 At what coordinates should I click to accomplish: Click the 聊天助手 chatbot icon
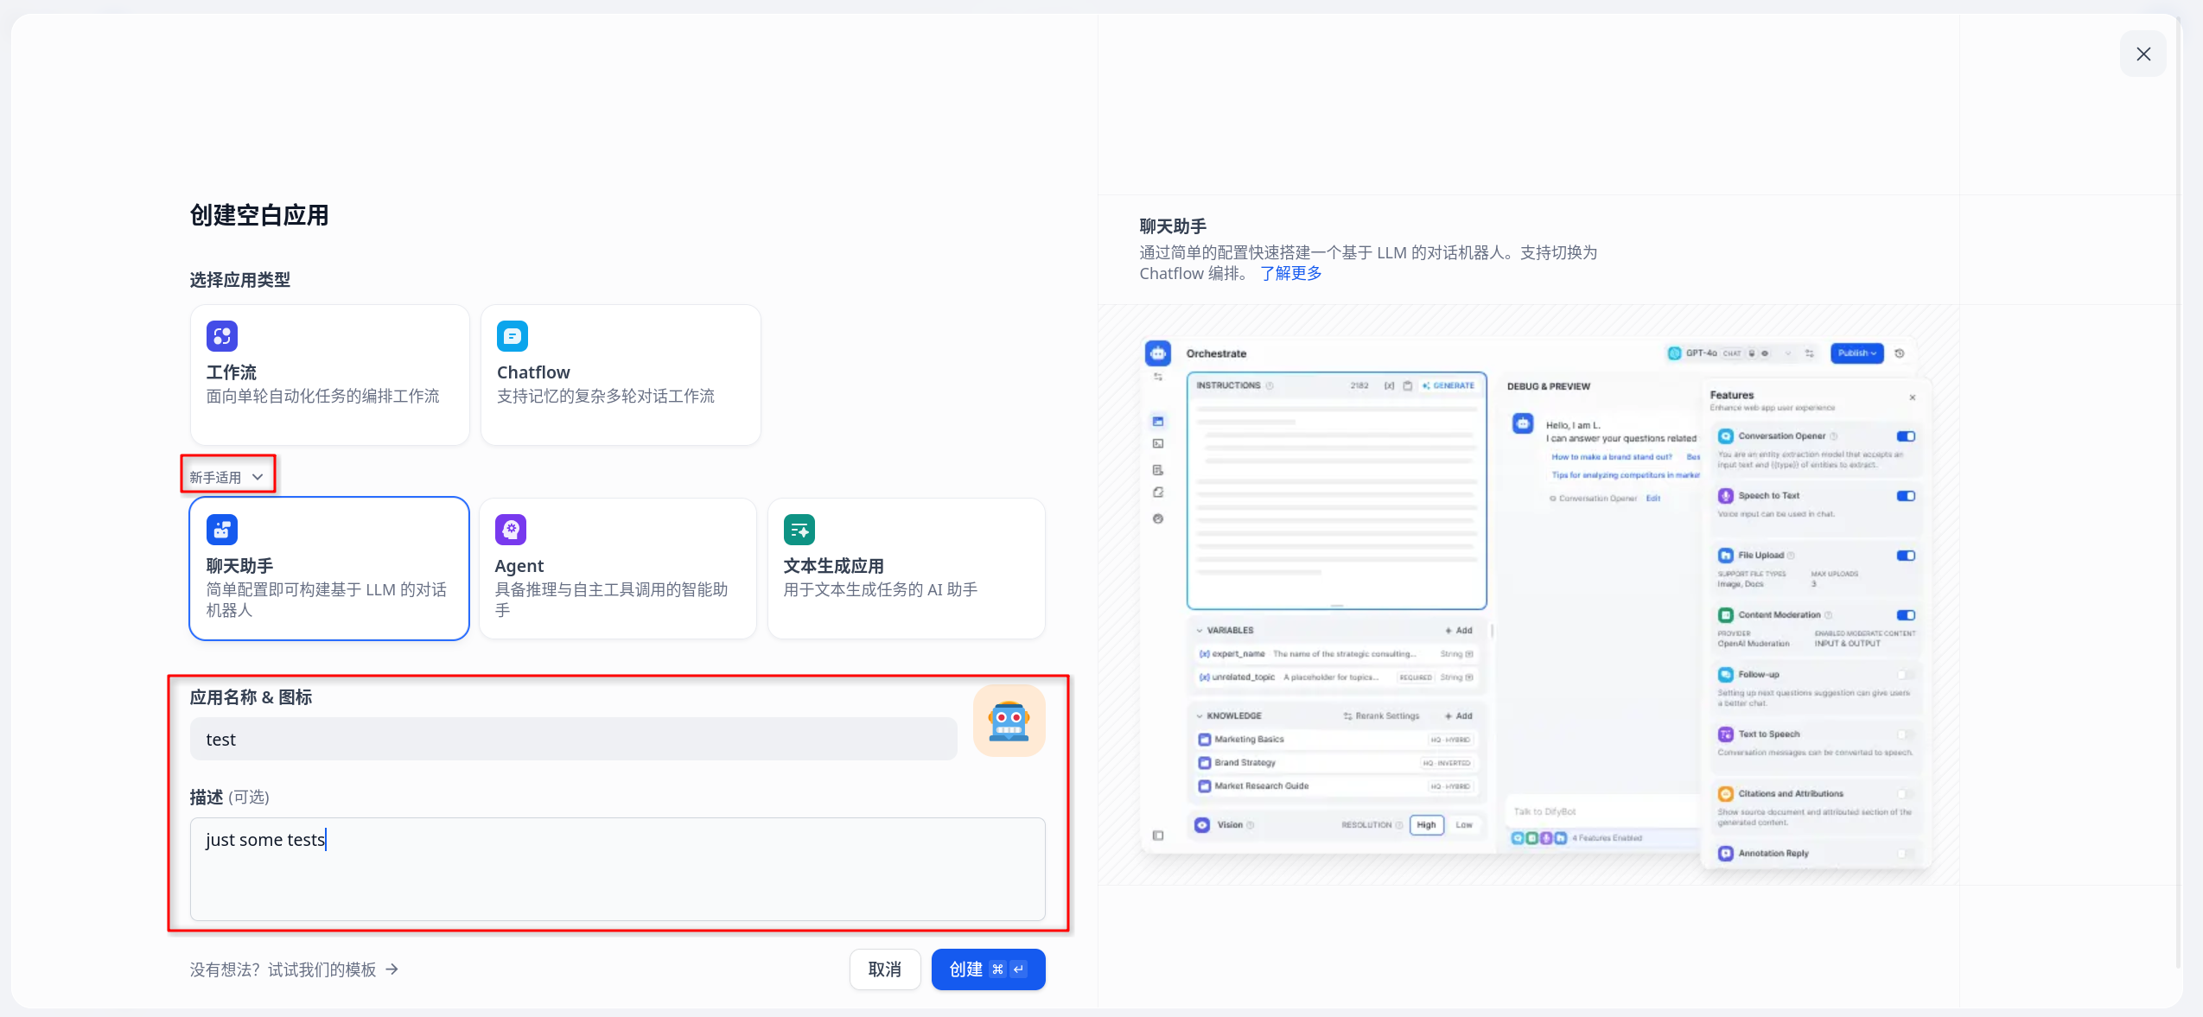click(221, 530)
